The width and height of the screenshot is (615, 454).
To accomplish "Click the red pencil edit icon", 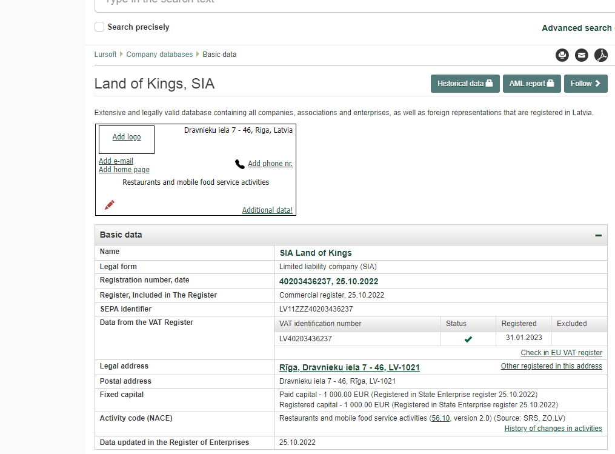I will [x=110, y=205].
